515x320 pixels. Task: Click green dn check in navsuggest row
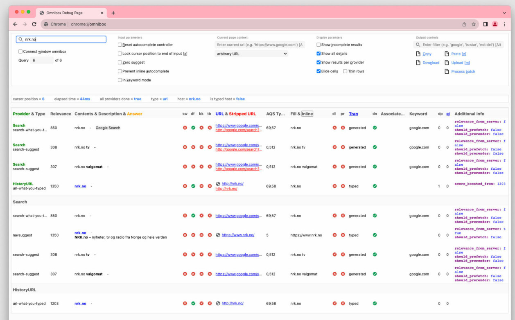[375, 235]
